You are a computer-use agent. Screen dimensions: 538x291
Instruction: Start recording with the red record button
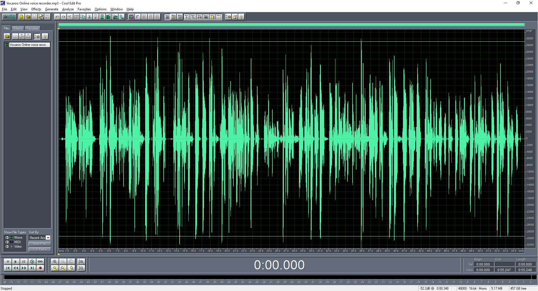coord(40,268)
